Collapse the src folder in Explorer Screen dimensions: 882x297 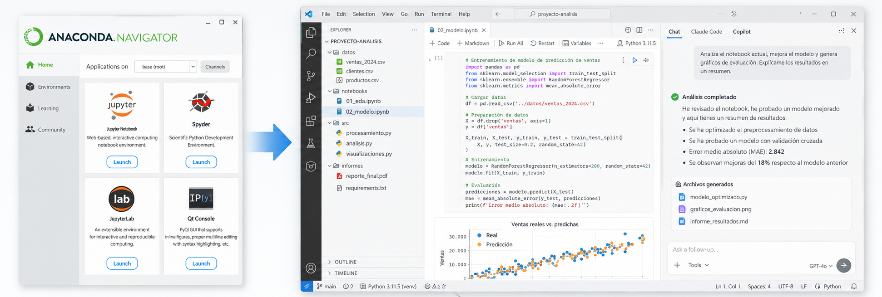pyautogui.click(x=330, y=123)
